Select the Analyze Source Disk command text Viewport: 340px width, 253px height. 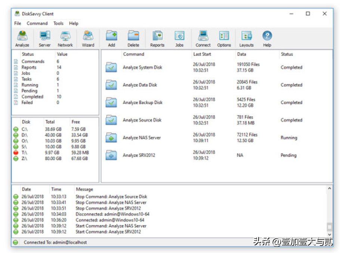(x=142, y=120)
